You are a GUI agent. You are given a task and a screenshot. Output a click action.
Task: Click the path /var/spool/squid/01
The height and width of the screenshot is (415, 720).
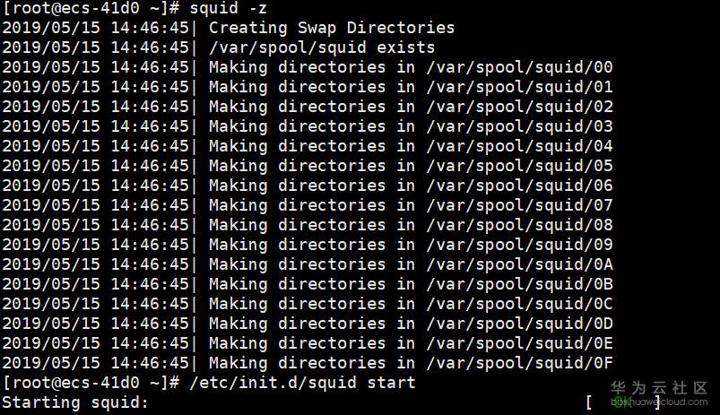click(519, 87)
